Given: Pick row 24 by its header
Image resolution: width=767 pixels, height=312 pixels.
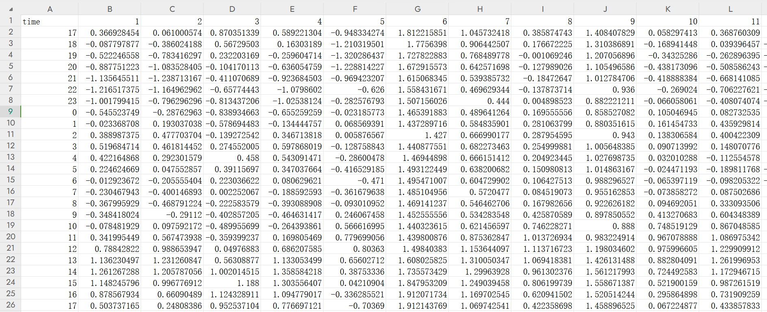Looking at the screenshot, I should [11, 282].
